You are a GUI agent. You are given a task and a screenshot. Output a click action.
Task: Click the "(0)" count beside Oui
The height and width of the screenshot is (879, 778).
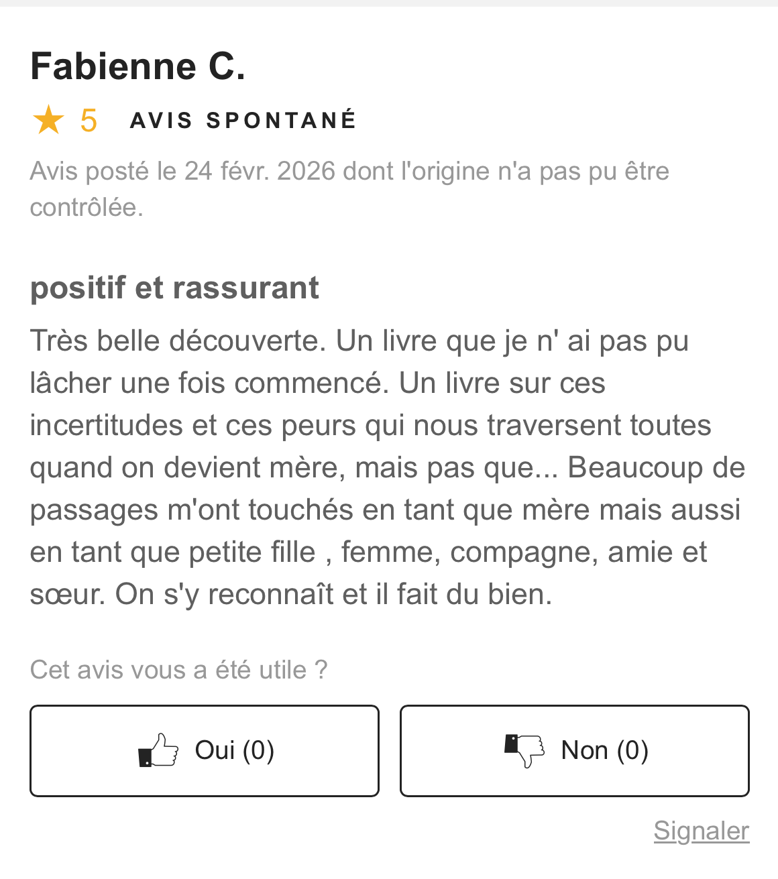(258, 750)
